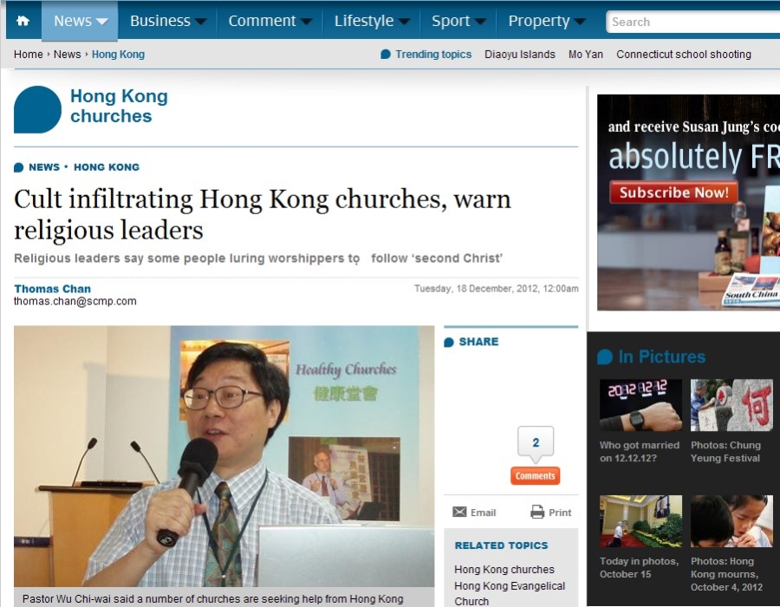Click inside the Search field
The image size is (780, 607).
[x=692, y=22]
